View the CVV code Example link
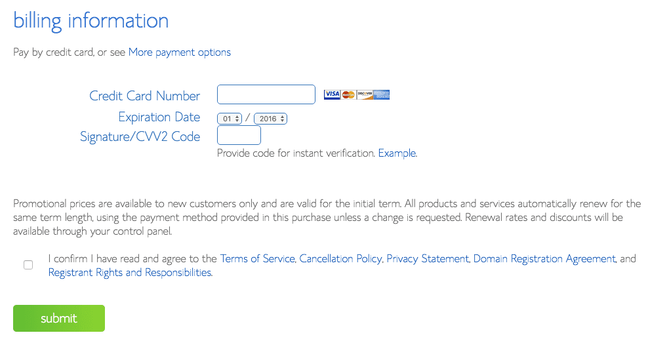Image resolution: width=648 pixels, height=337 pixels. [397, 153]
